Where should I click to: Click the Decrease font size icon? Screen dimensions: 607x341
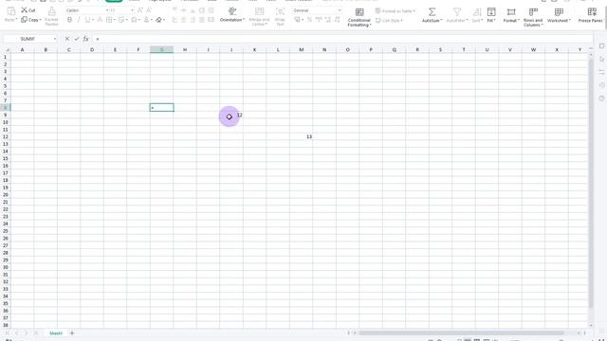149,10
